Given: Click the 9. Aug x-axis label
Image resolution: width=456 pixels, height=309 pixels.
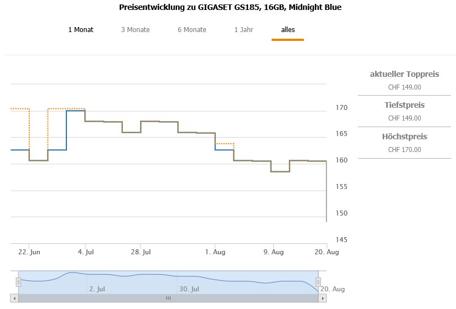Looking at the screenshot, I should (x=273, y=252).
